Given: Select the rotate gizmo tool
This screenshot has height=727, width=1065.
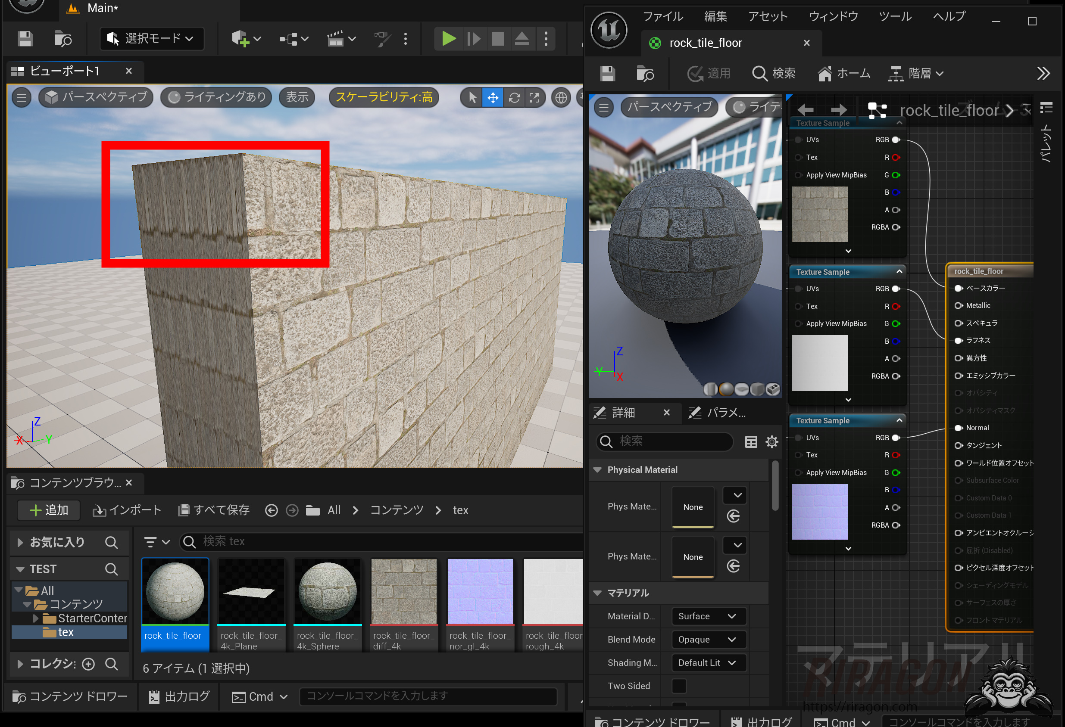Looking at the screenshot, I should pyautogui.click(x=514, y=97).
